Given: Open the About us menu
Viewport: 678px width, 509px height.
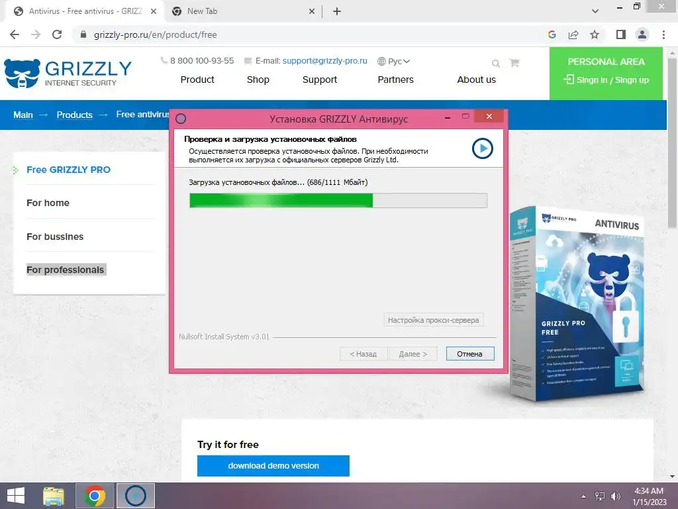Looking at the screenshot, I should (477, 80).
